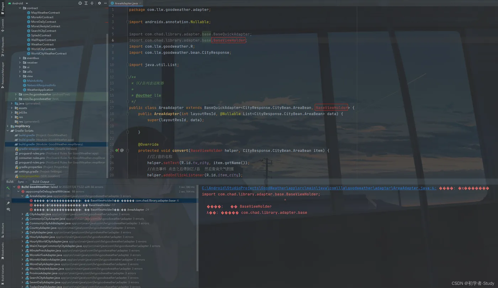This screenshot has width=498, height=288.
Task: Collapse AreaAdapter.java errors in build tree
Action: (x=22, y=196)
